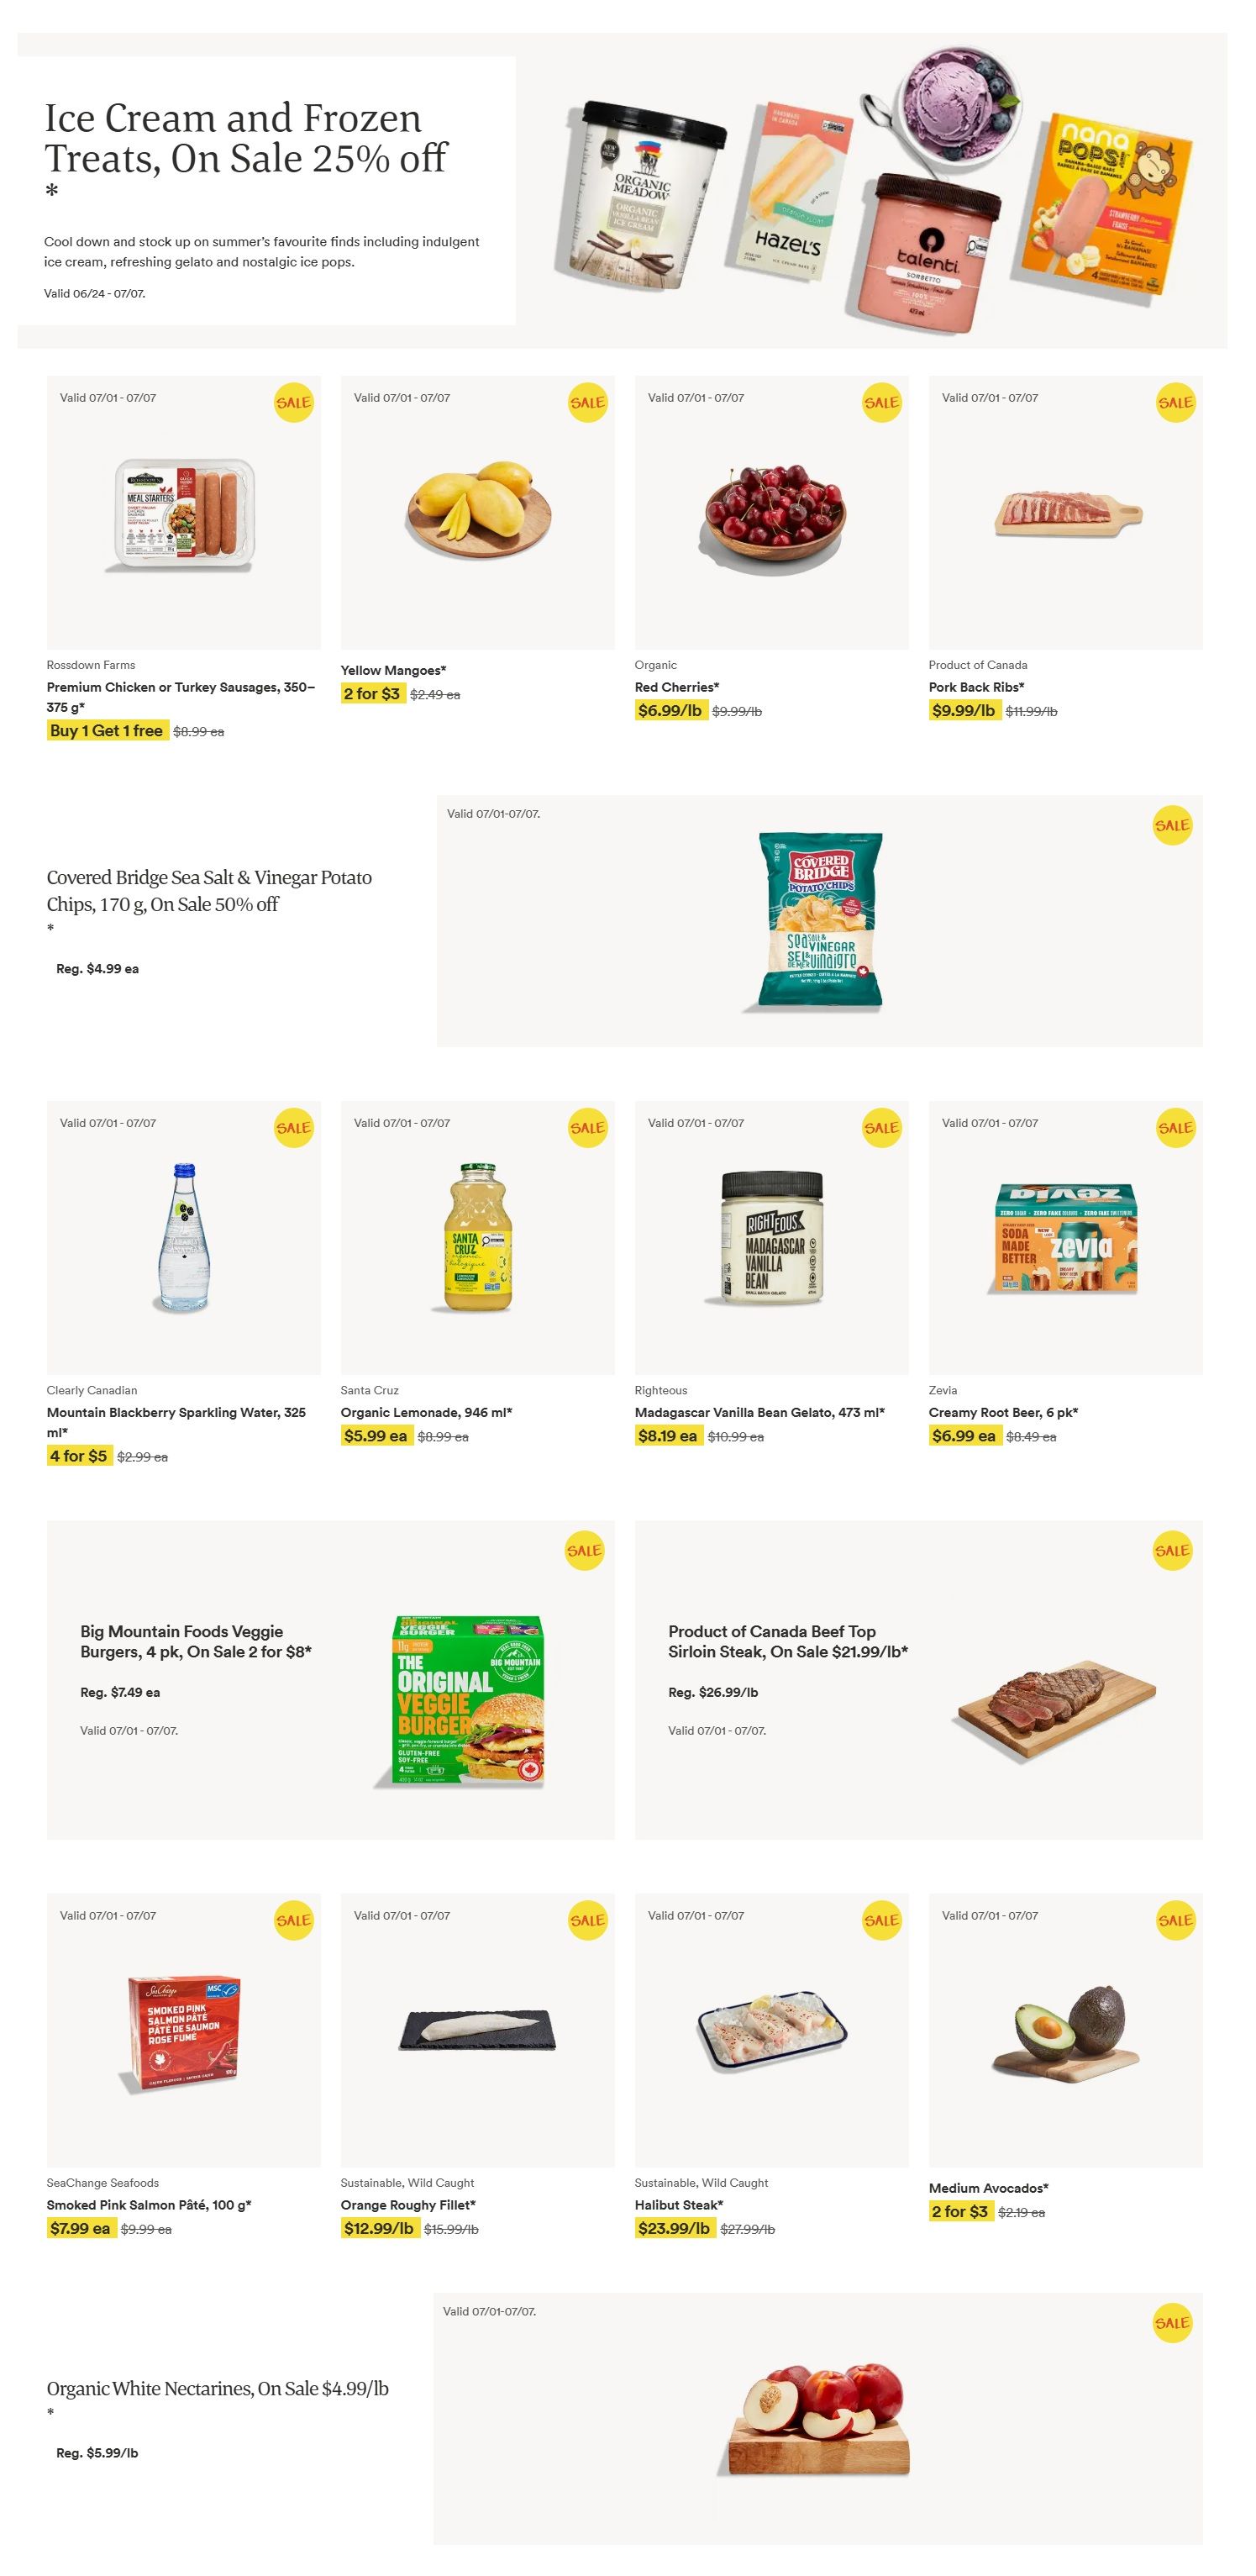Click the SALE badge on White Nectarines banner
This screenshot has width=1256, height=2576.
[x=1172, y=2322]
